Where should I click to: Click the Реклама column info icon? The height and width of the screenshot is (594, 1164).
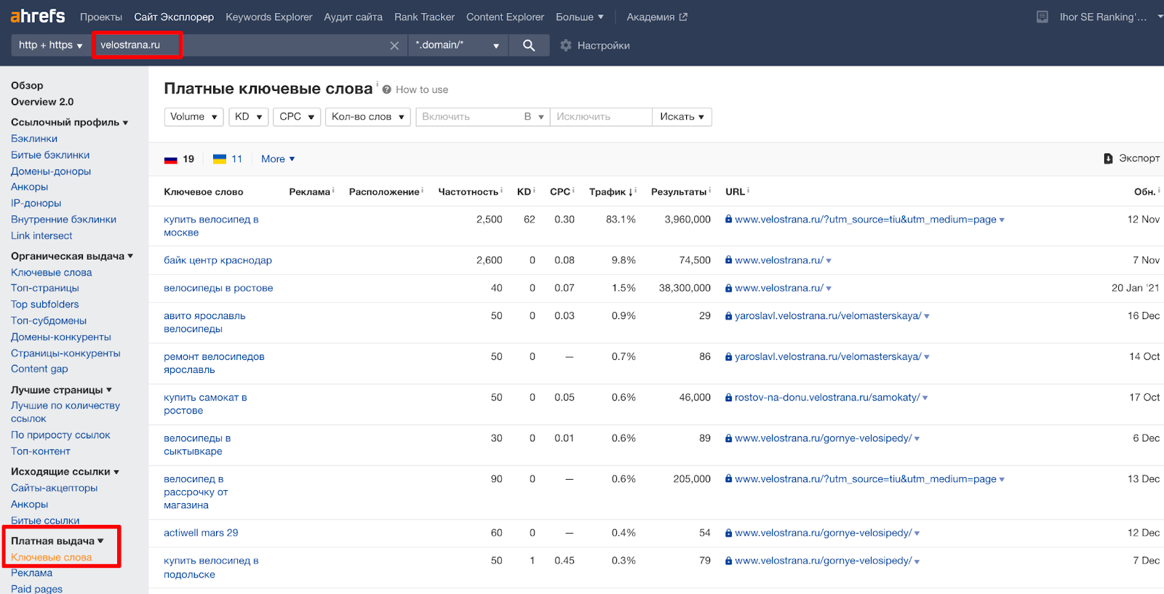pos(333,190)
